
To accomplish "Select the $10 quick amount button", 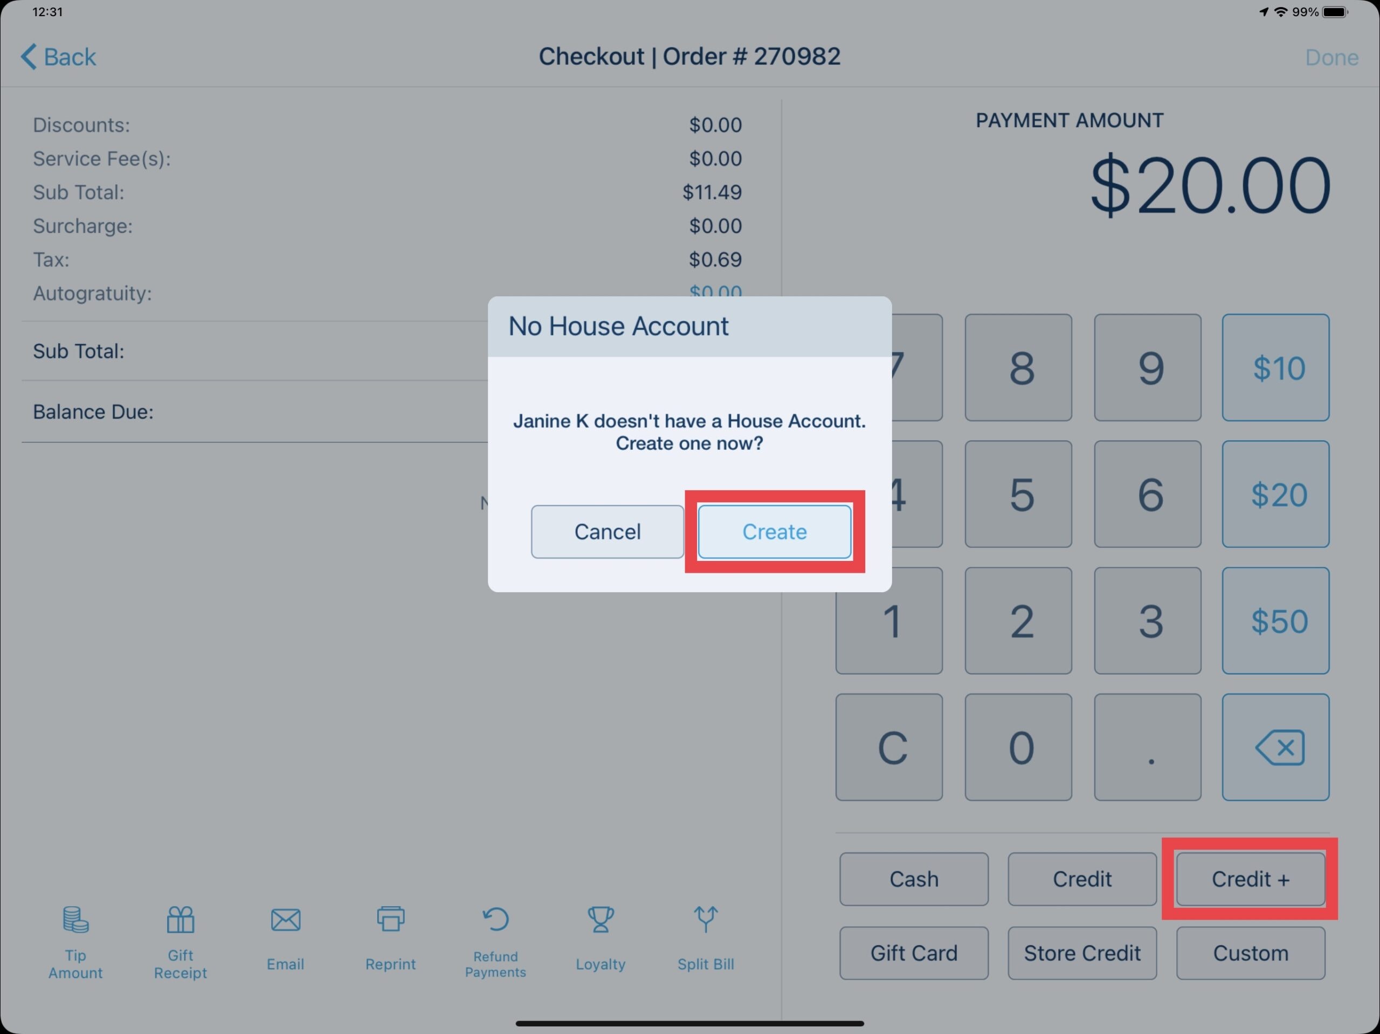I will 1278,368.
